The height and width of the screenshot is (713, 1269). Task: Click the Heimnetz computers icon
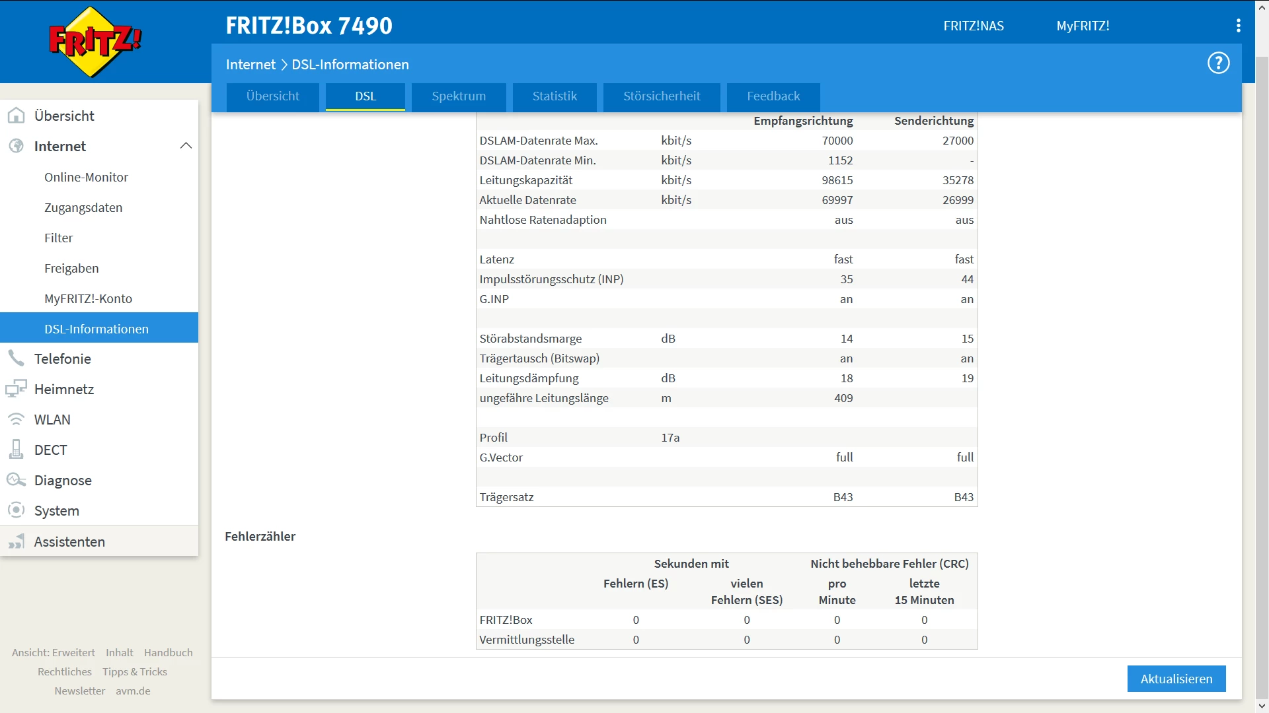click(x=17, y=389)
